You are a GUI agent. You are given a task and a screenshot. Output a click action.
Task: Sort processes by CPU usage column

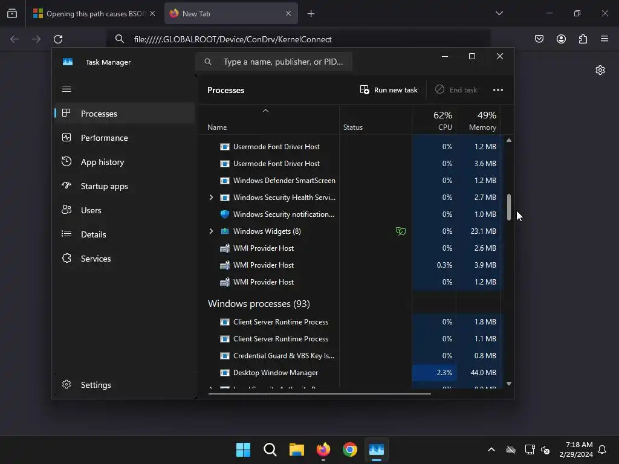point(434,120)
